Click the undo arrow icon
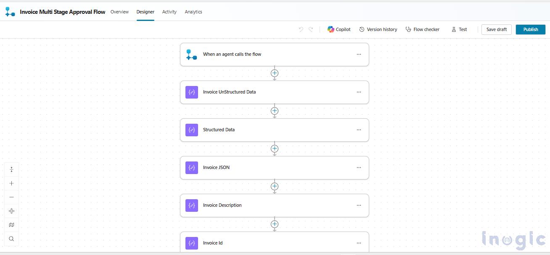Screen dimensions: 550x255 point(301,29)
